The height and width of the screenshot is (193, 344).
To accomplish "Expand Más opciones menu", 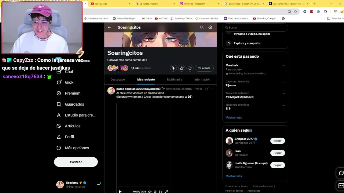I will click(x=73, y=148).
